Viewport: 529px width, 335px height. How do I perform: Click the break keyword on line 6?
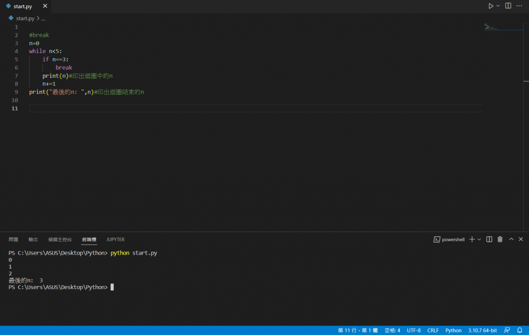[64, 68]
